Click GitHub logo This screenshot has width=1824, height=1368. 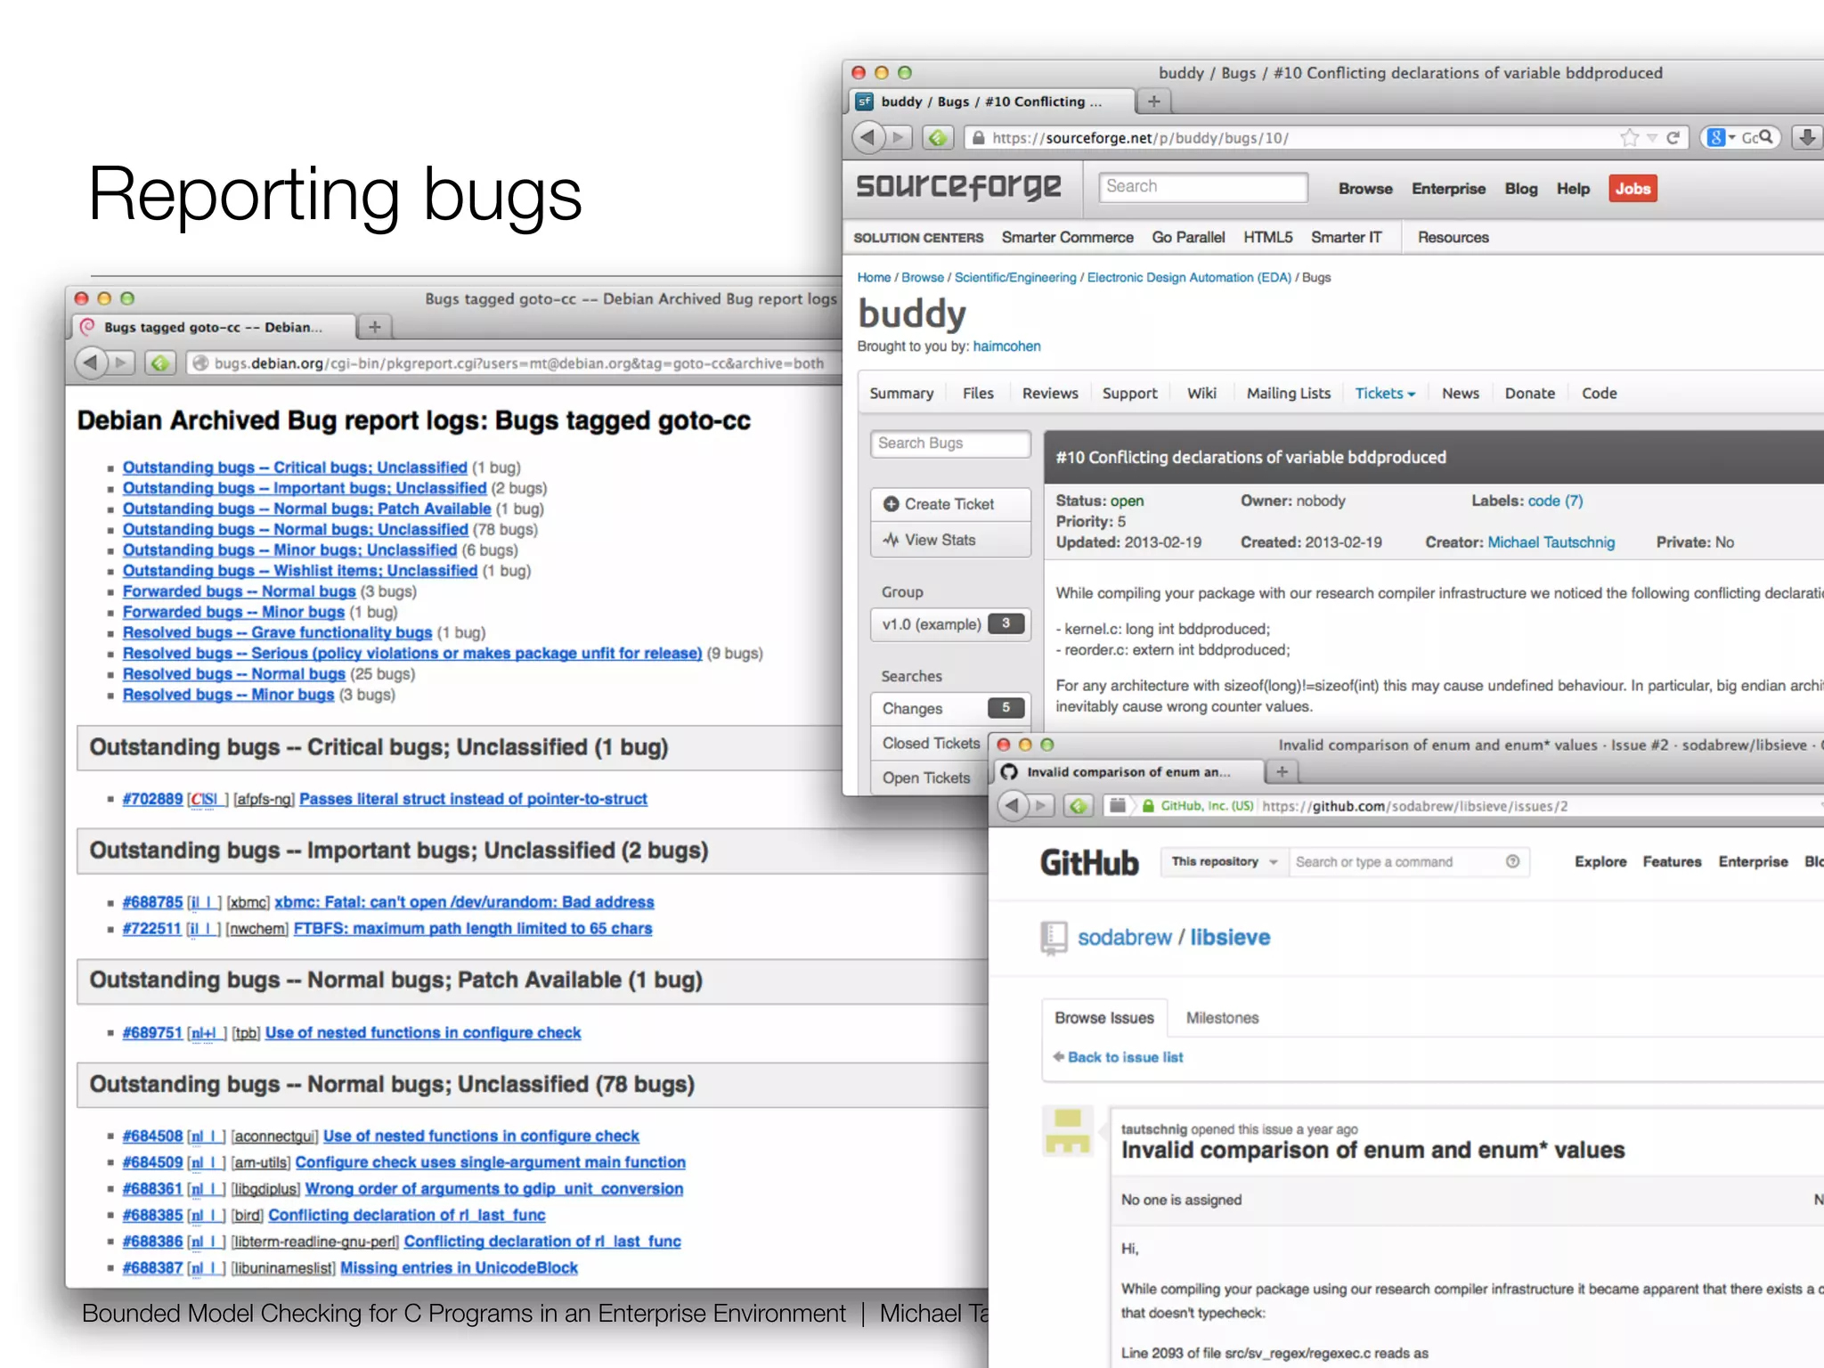point(1089,862)
